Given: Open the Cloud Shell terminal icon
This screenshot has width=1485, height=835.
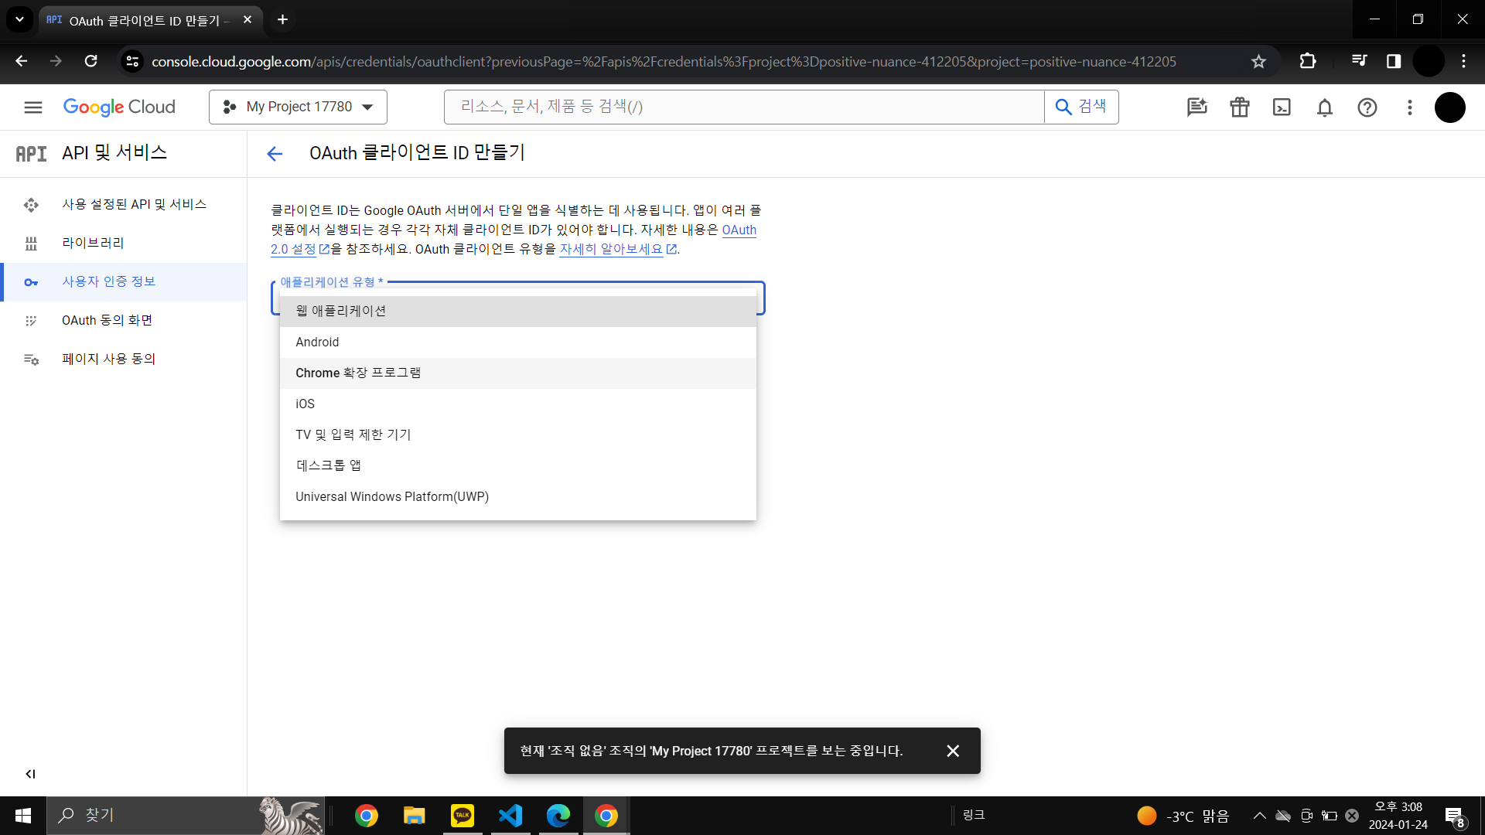Looking at the screenshot, I should pyautogui.click(x=1282, y=107).
